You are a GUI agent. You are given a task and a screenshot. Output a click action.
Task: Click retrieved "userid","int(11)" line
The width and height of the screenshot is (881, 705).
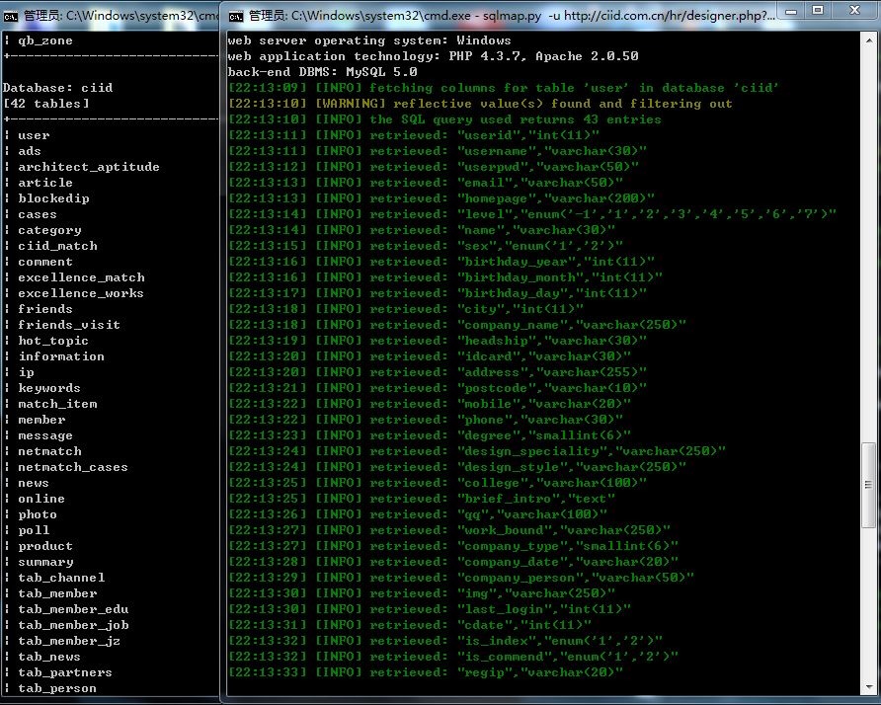(x=414, y=135)
